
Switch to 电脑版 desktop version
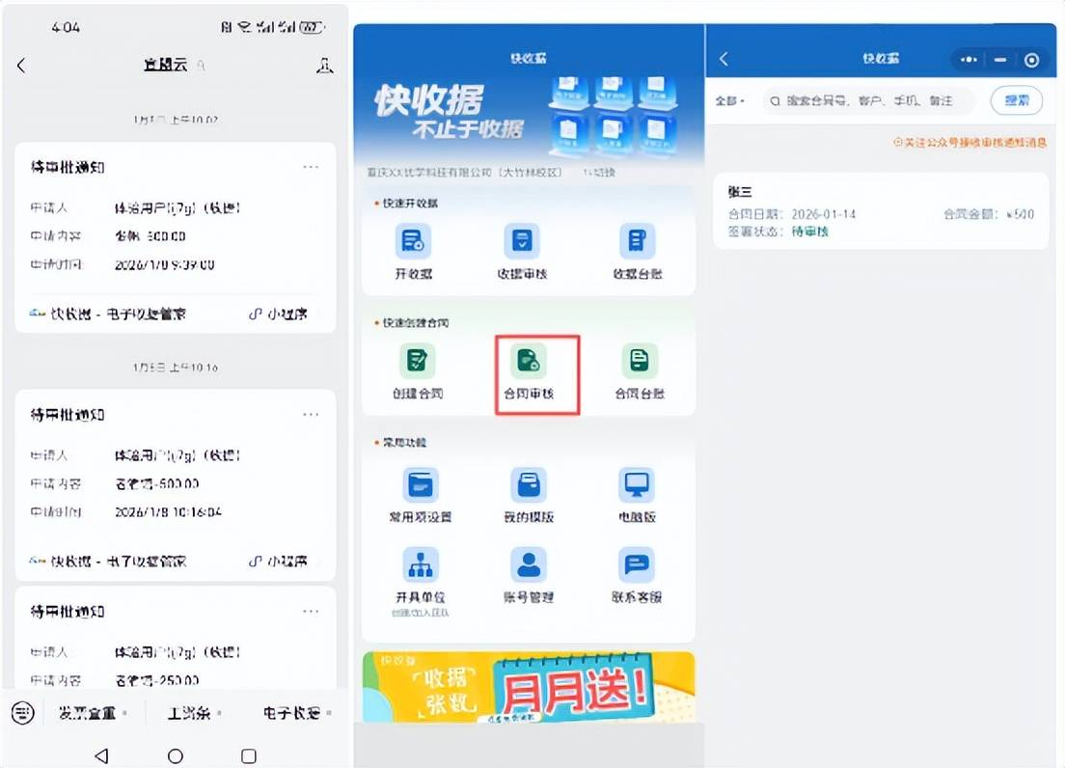637,484
